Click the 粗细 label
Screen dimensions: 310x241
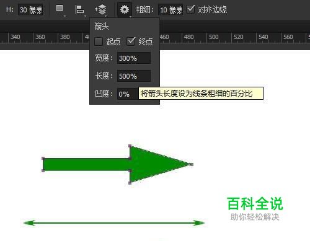(144, 9)
